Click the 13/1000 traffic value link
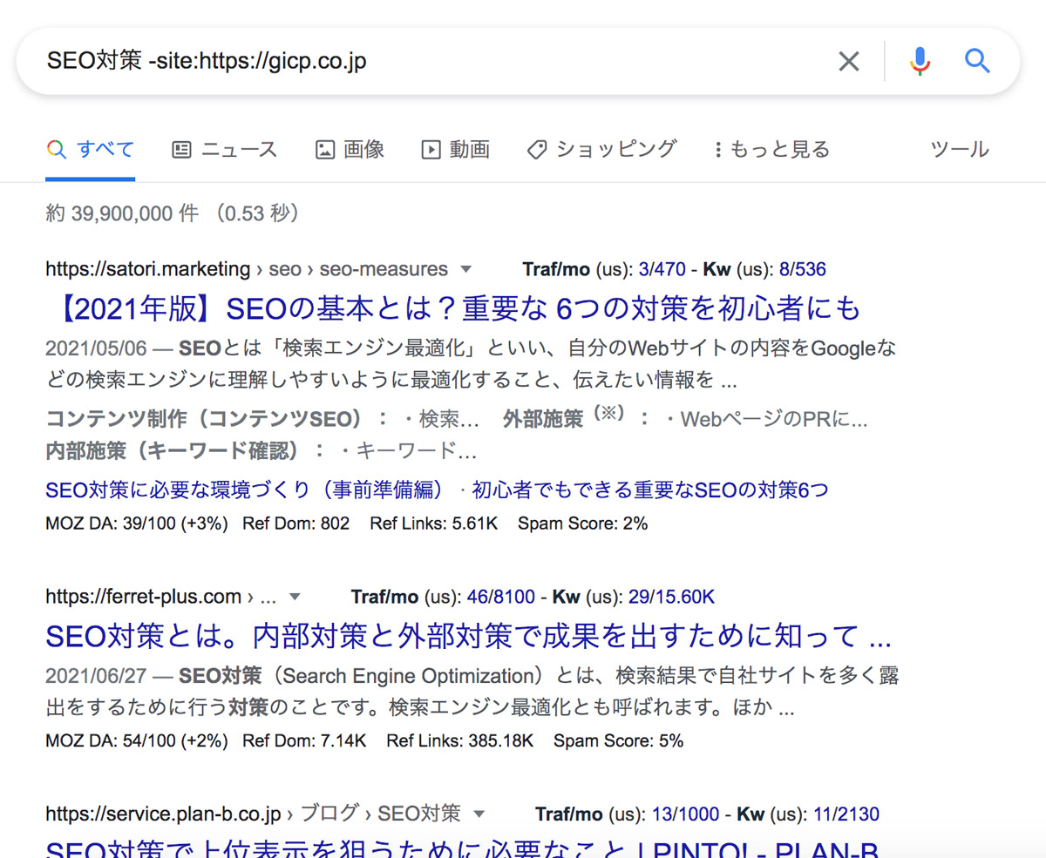 (x=685, y=814)
